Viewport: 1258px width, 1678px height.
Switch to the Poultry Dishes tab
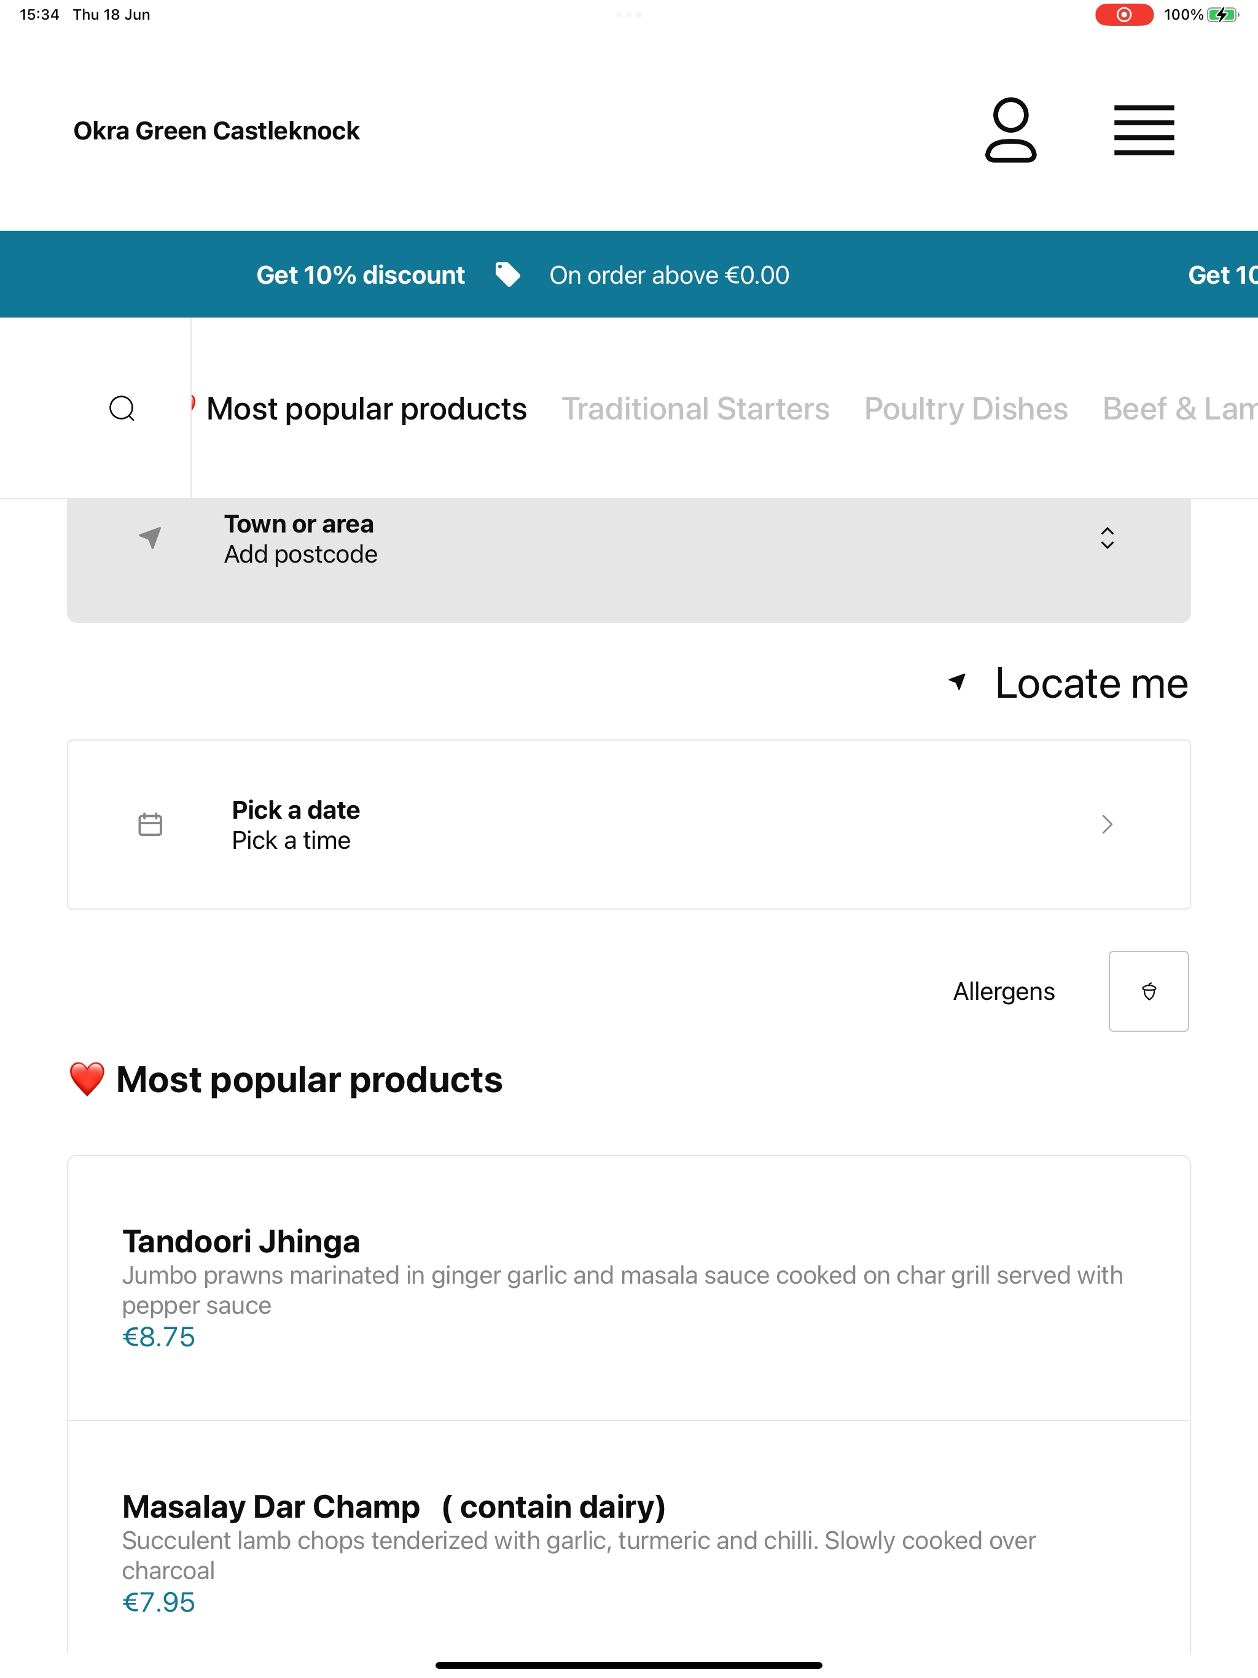coord(966,409)
